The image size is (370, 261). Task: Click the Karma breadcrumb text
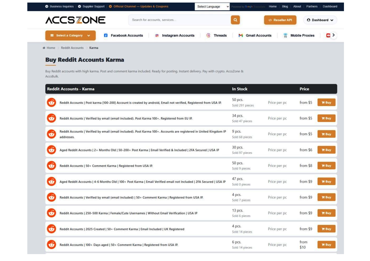[94, 48]
